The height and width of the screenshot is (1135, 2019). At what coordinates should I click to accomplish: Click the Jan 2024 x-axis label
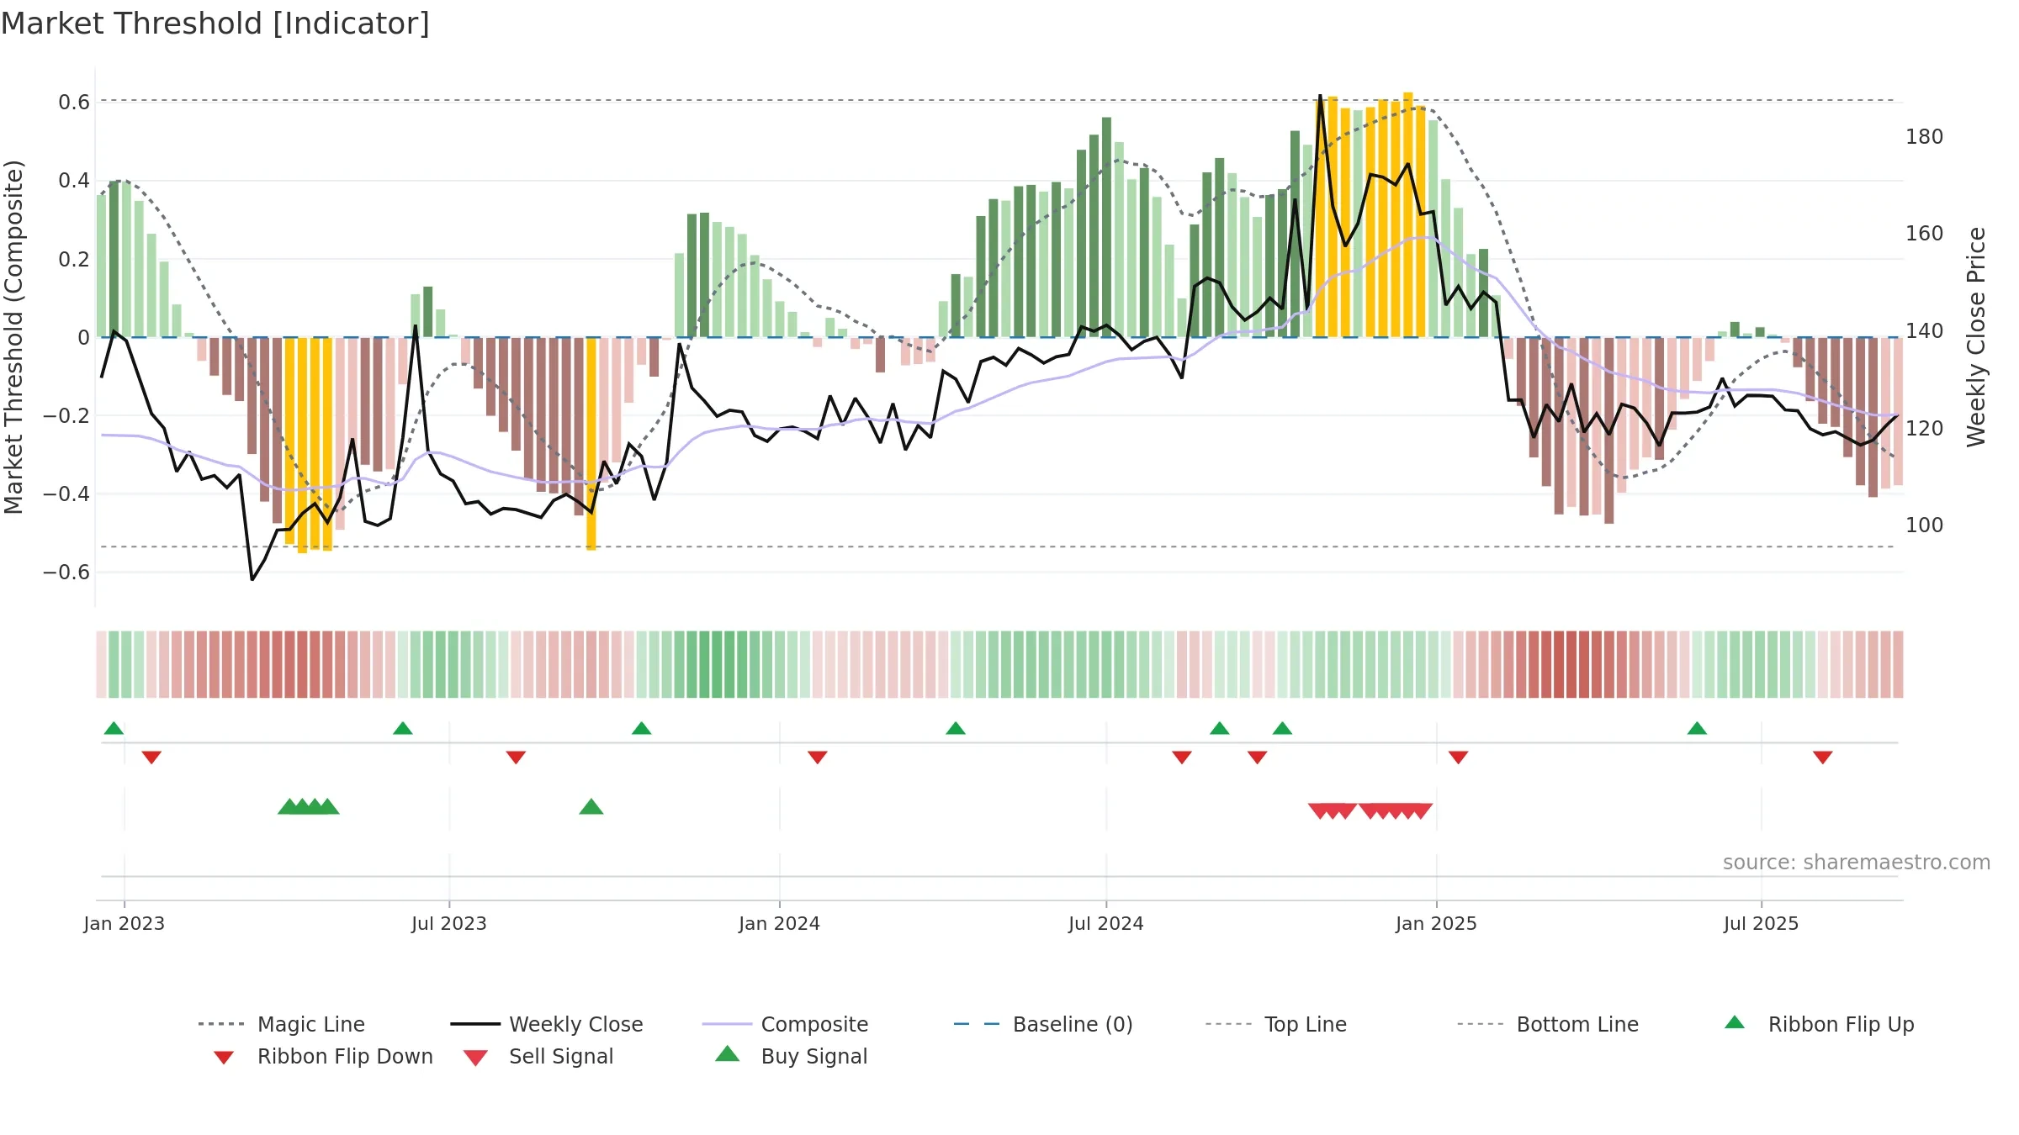[780, 923]
